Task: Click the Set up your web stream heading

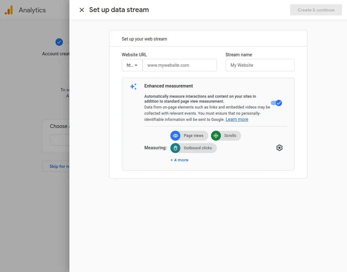Action: 144,39
